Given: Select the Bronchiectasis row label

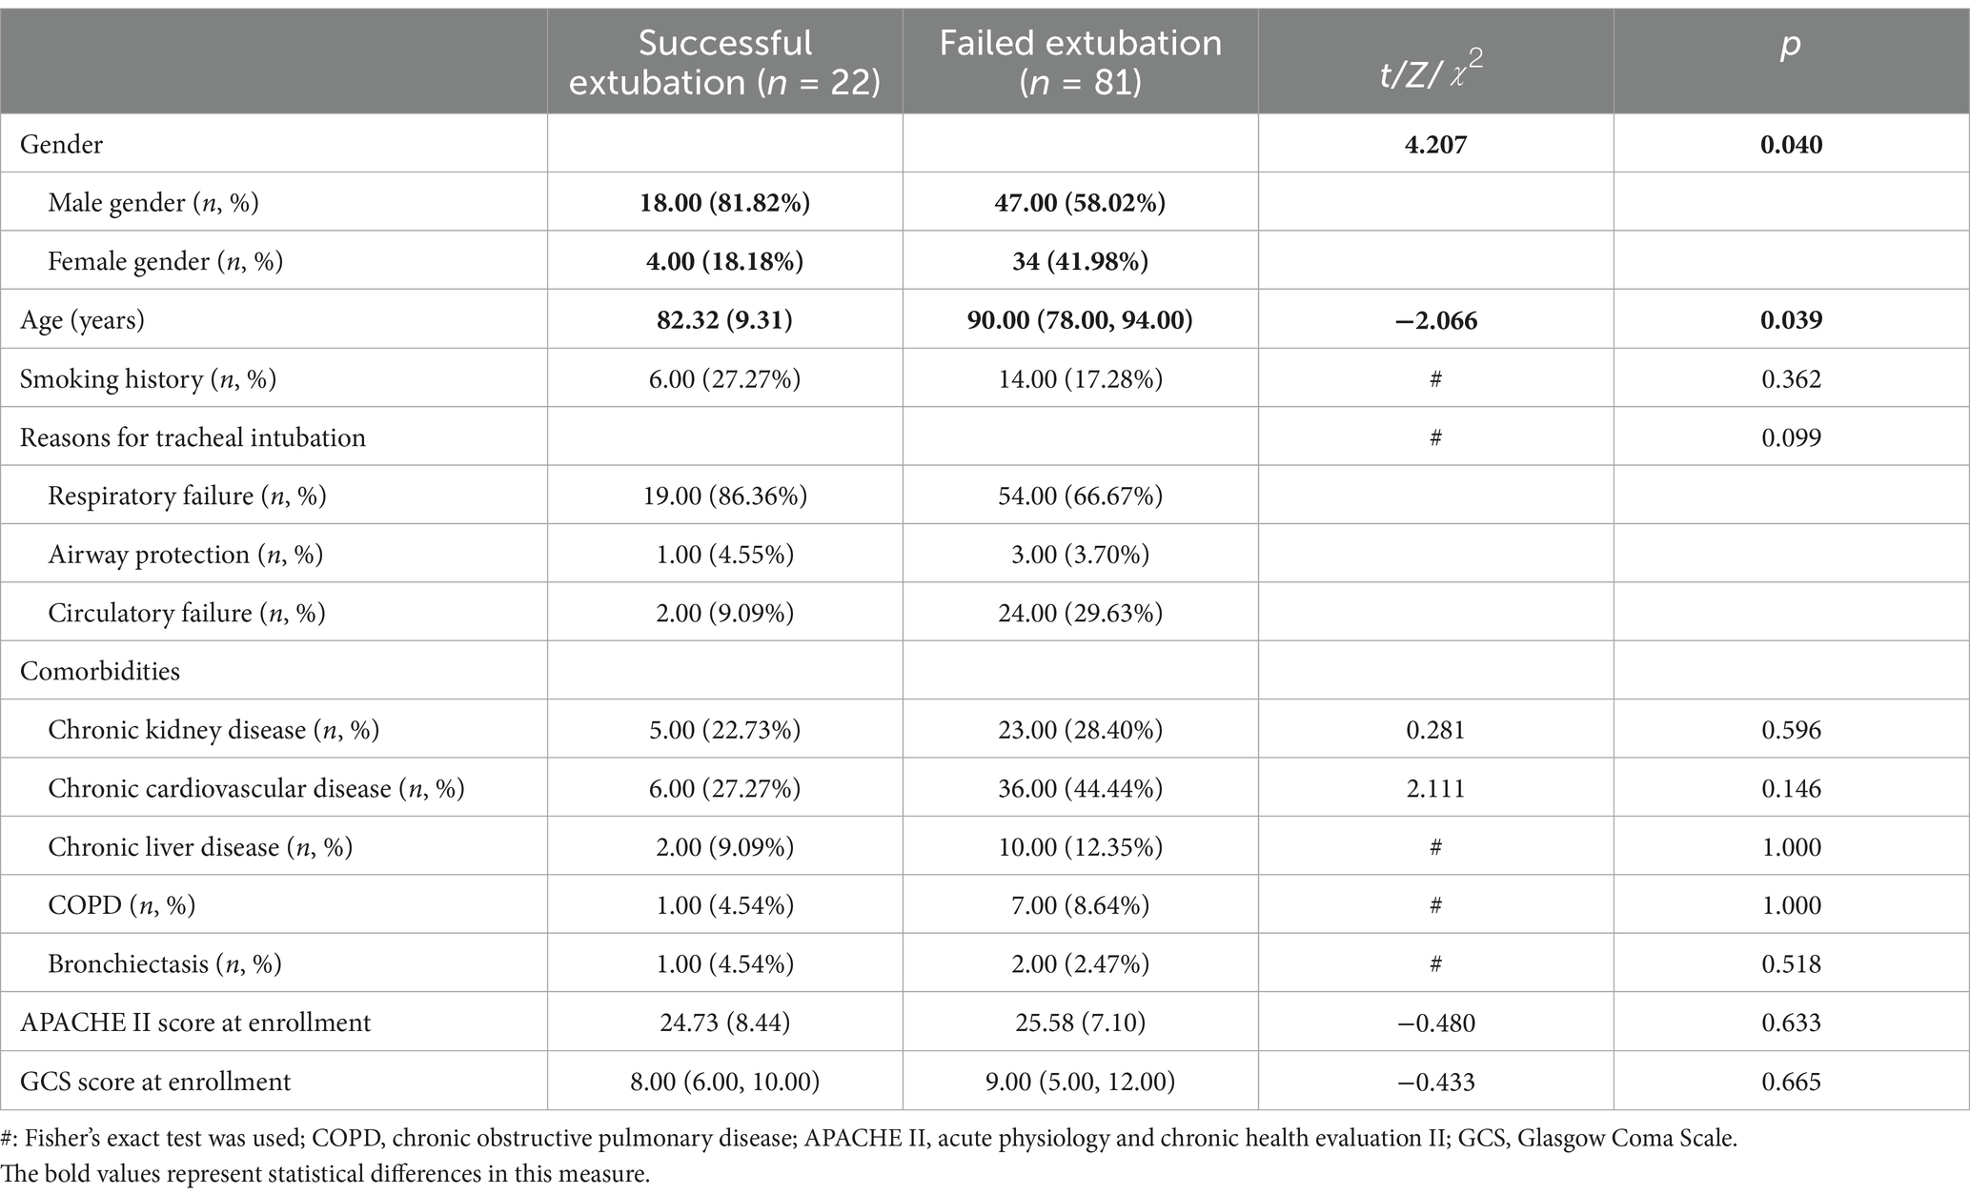Looking at the screenshot, I should pos(165,964).
